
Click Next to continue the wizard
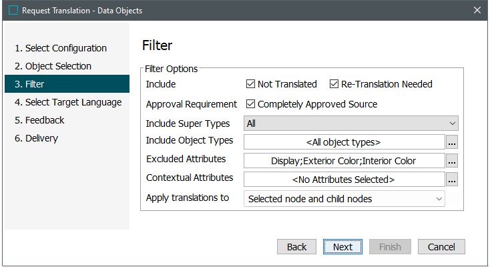[x=342, y=247]
